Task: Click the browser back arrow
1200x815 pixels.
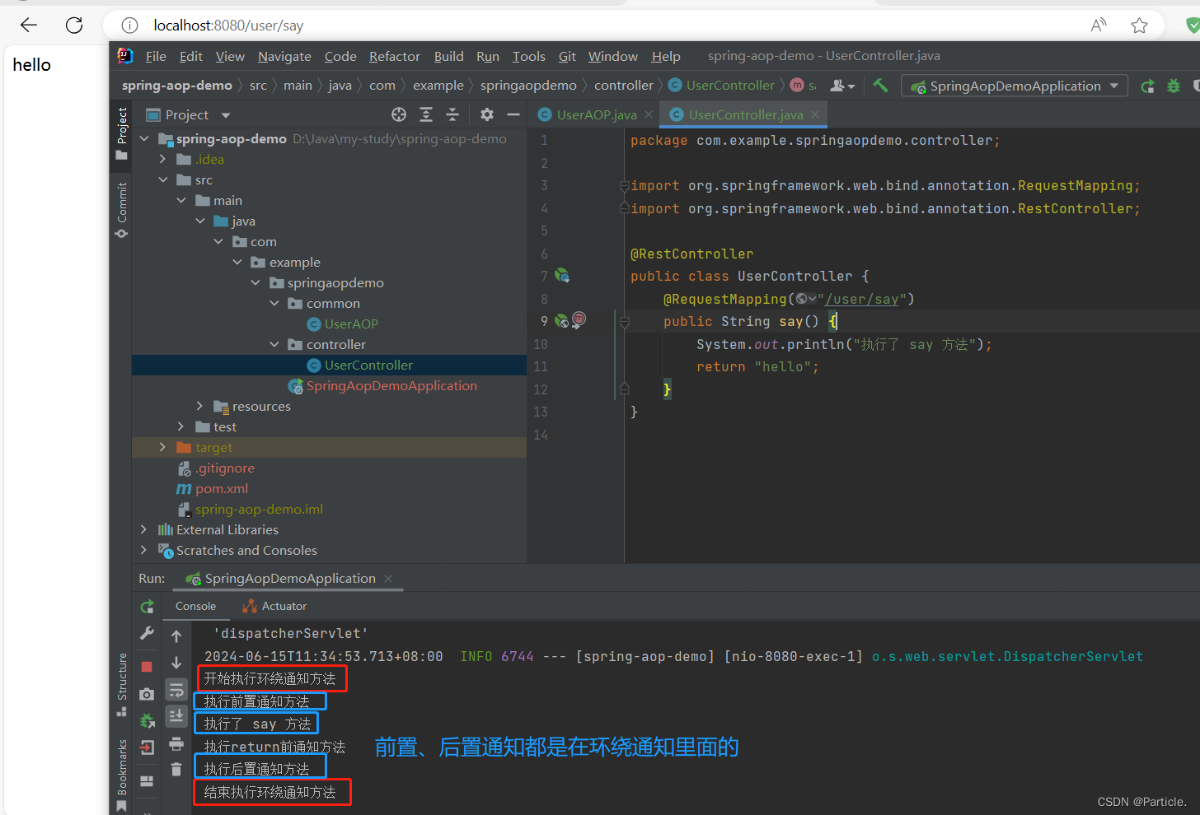Action: point(29,25)
